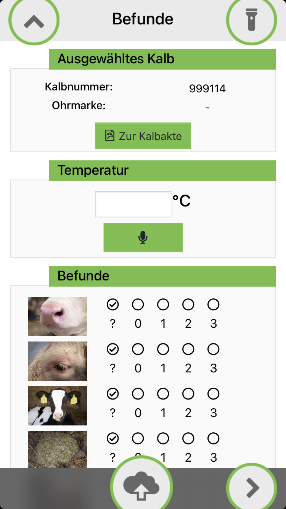Select score 1 for the feces finding
Image resolution: width=286 pixels, height=509 pixels.
(x=163, y=438)
